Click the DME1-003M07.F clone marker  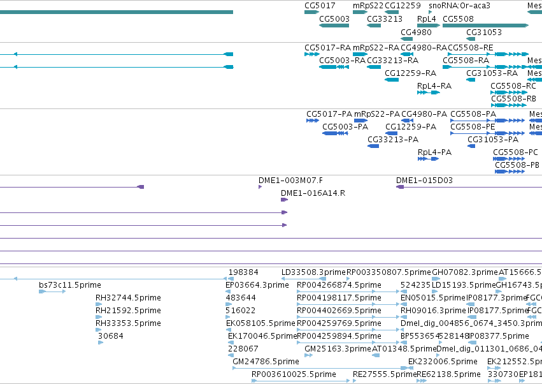(x=260, y=187)
